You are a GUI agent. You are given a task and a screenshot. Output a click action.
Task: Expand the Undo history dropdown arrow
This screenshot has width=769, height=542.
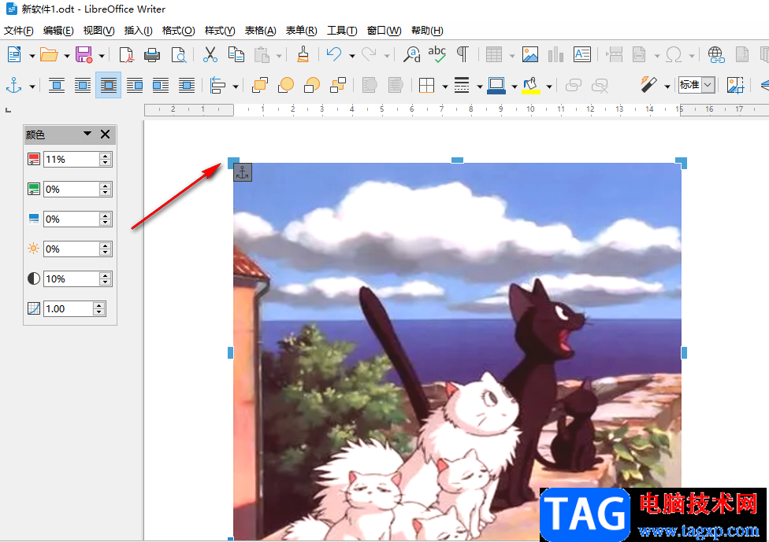[352, 56]
